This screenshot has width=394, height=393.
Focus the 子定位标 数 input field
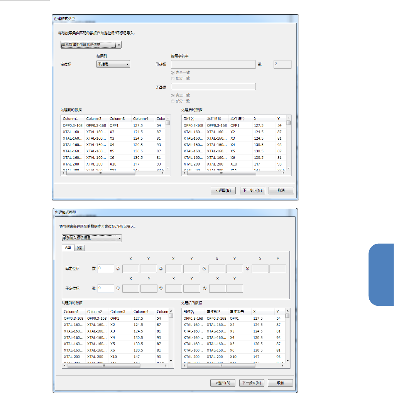click(x=106, y=288)
